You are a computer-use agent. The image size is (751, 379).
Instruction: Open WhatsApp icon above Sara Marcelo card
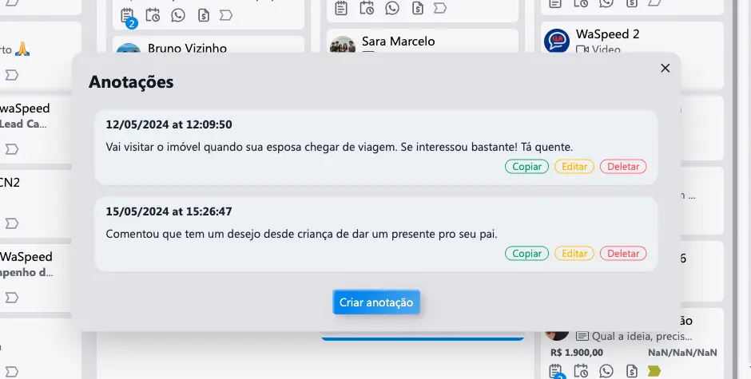tap(392, 8)
